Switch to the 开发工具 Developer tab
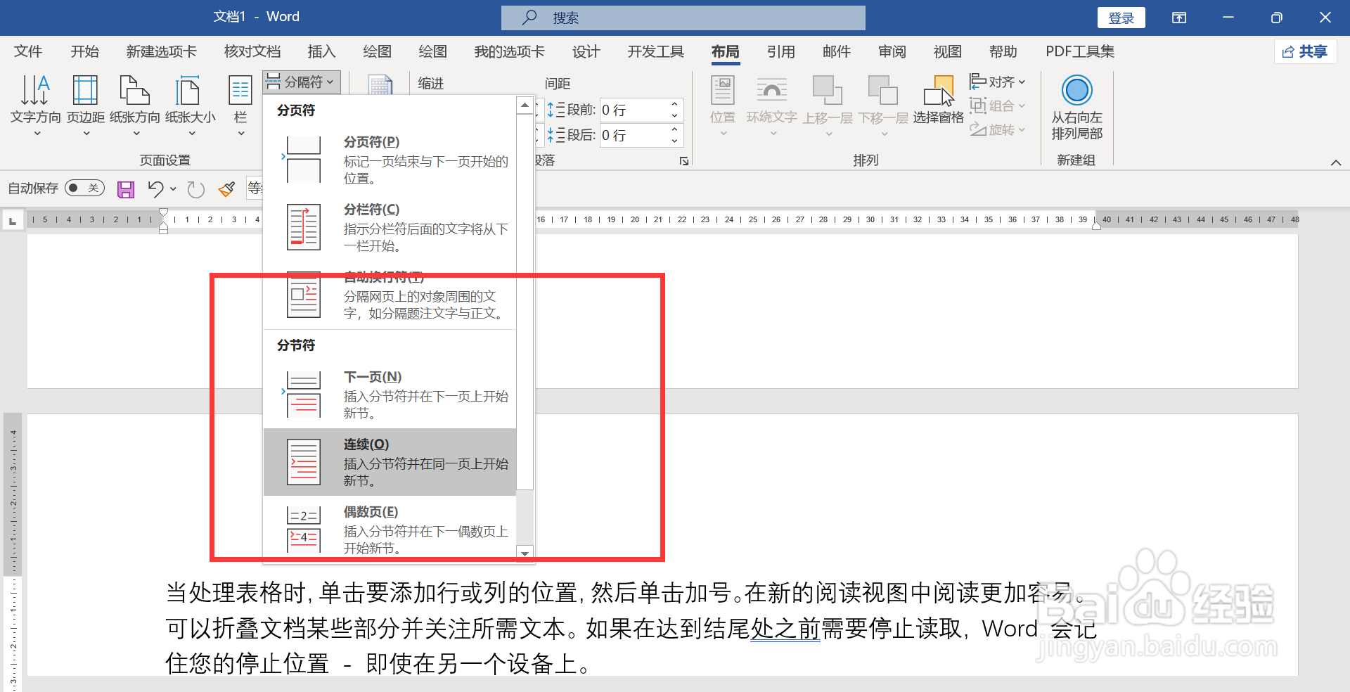 (x=656, y=51)
